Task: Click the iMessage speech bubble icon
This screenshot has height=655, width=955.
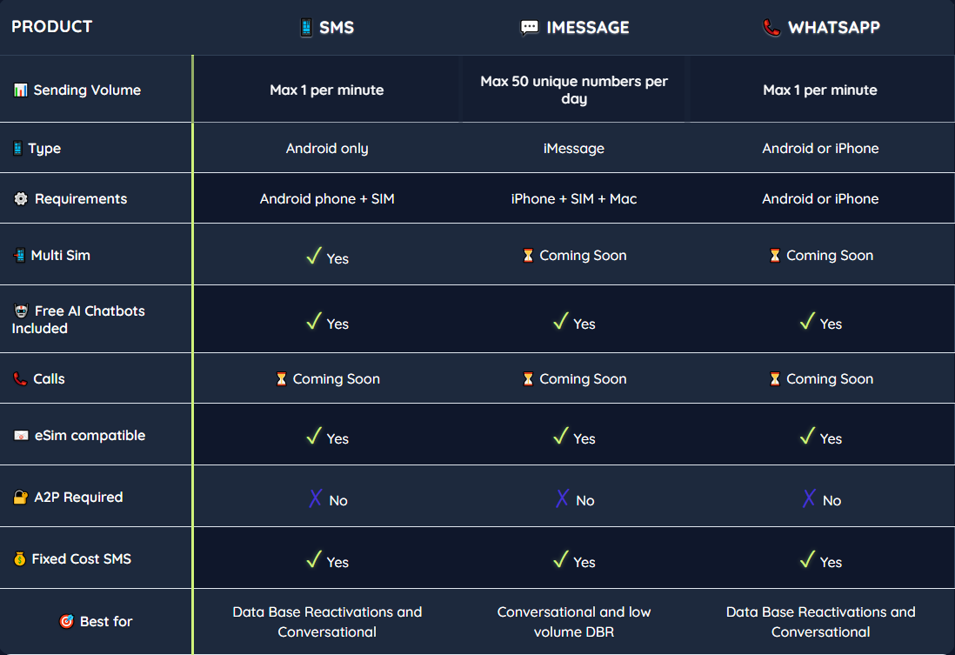Action: [x=530, y=28]
